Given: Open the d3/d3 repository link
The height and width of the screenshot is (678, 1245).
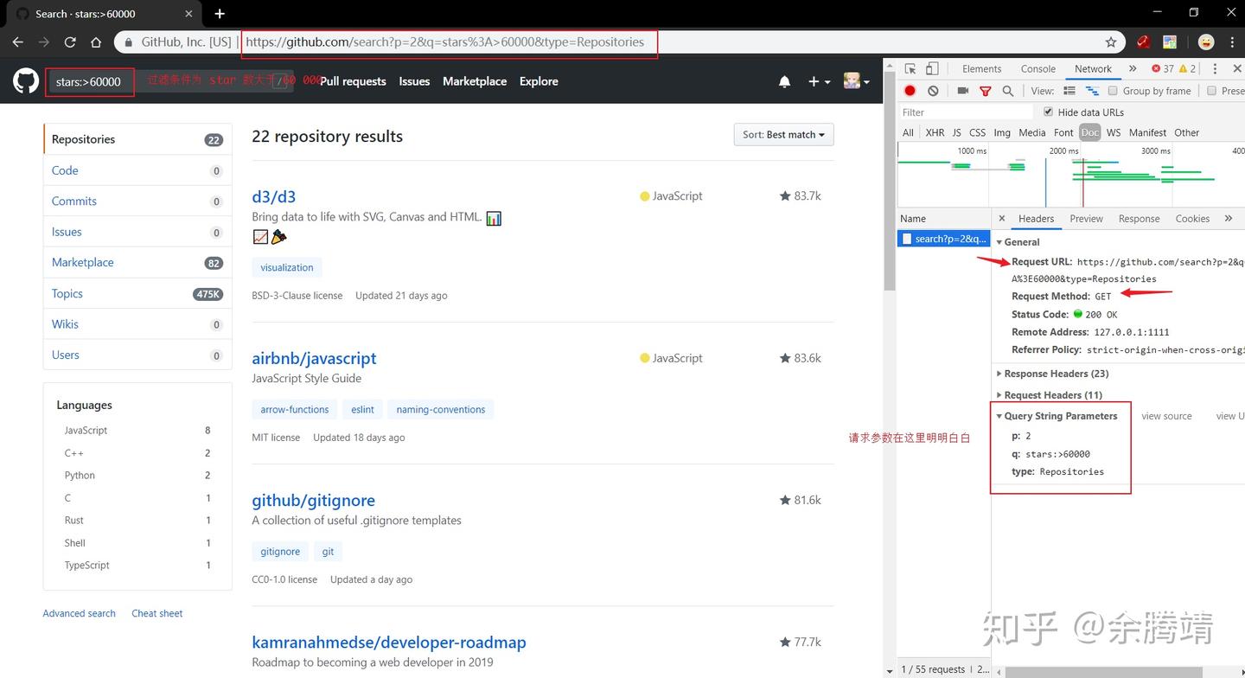Looking at the screenshot, I should (274, 196).
